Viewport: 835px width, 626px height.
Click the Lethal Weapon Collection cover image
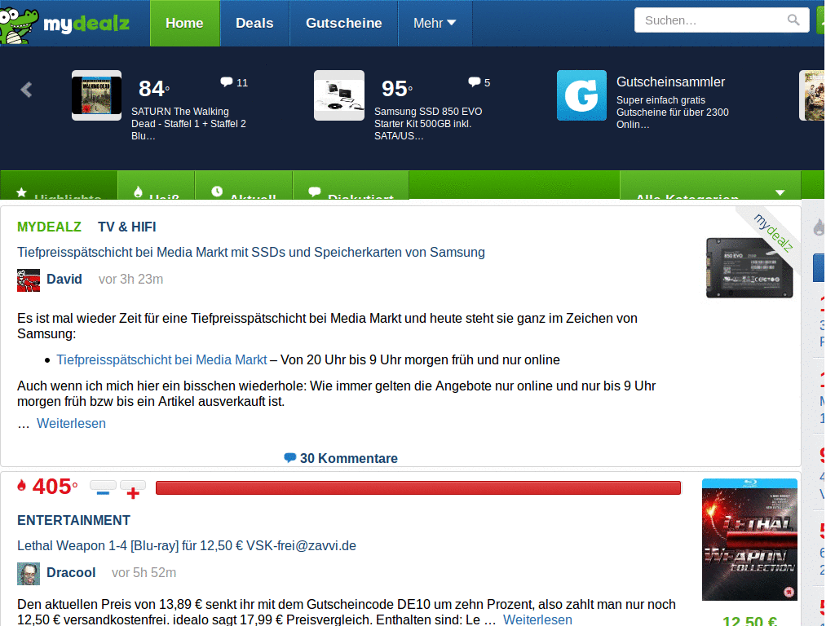(x=749, y=540)
